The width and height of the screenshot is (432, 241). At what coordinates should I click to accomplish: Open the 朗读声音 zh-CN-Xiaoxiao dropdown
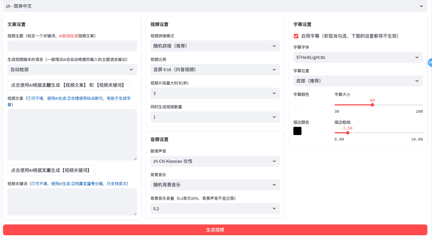tap(215, 161)
